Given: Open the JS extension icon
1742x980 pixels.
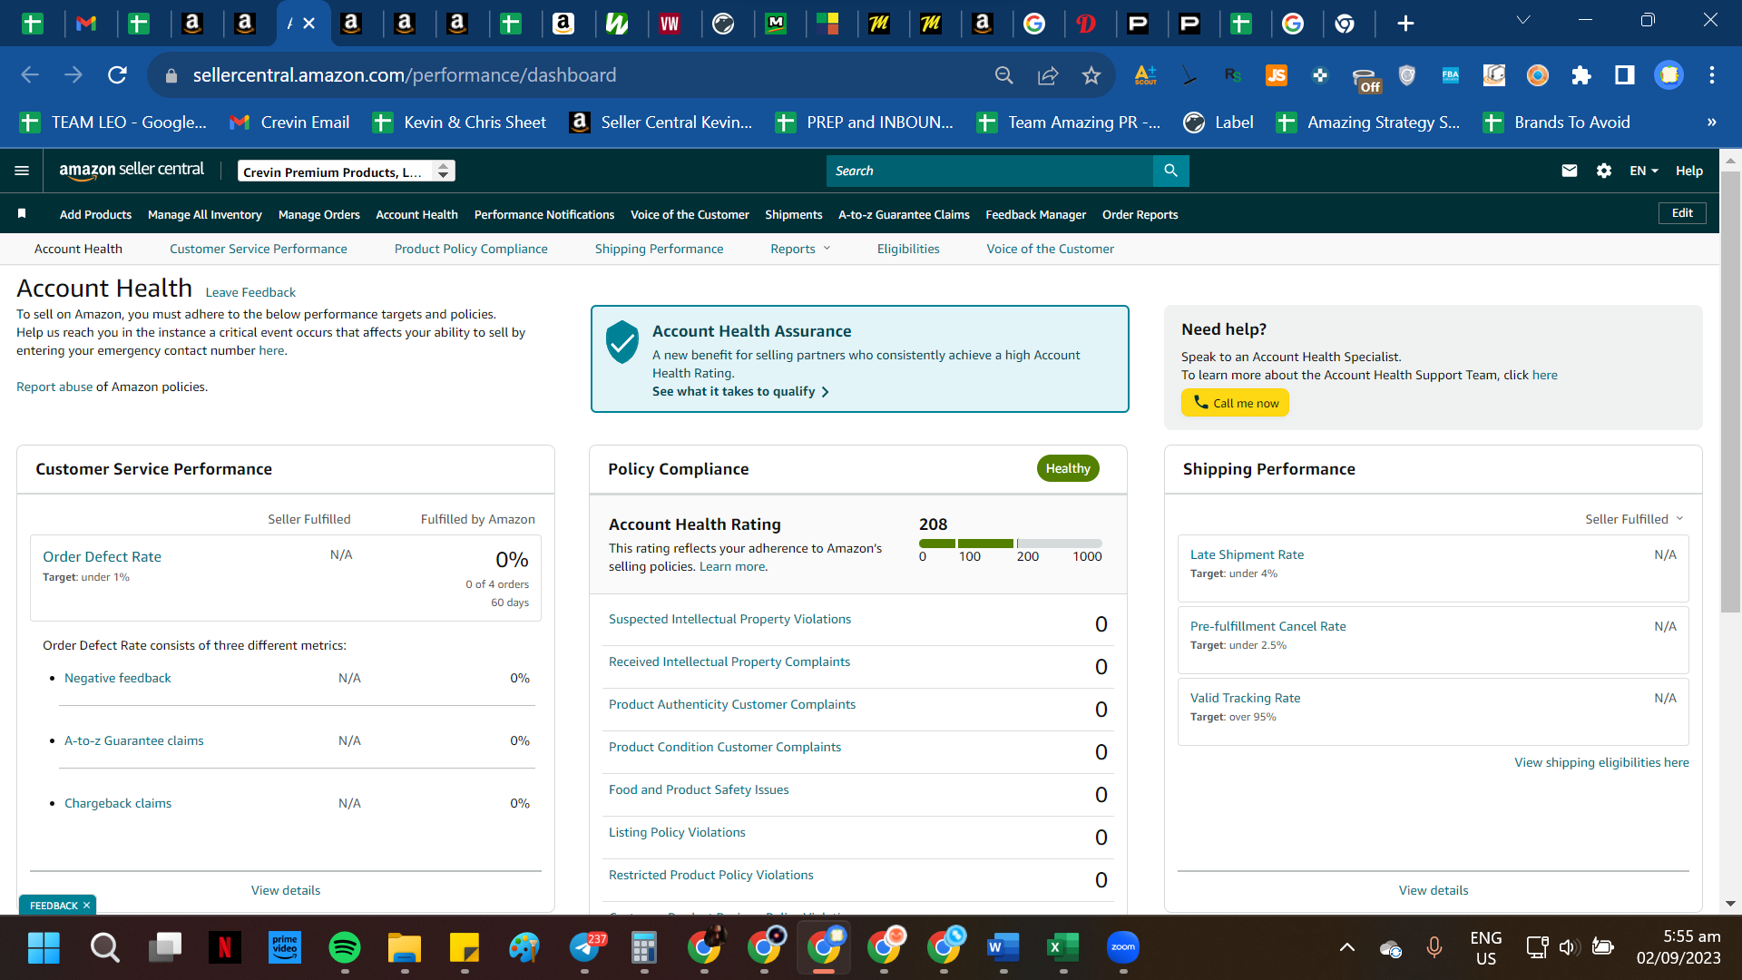Looking at the screenshot, I should pyautogui.click(x=1277, y=75).
